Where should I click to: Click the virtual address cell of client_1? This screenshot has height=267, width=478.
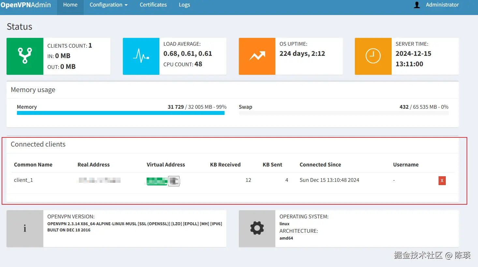pos(163,181)
